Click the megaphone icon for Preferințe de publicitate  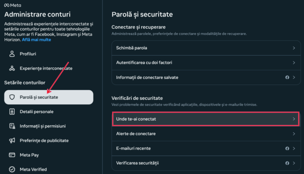click(12, 141)
